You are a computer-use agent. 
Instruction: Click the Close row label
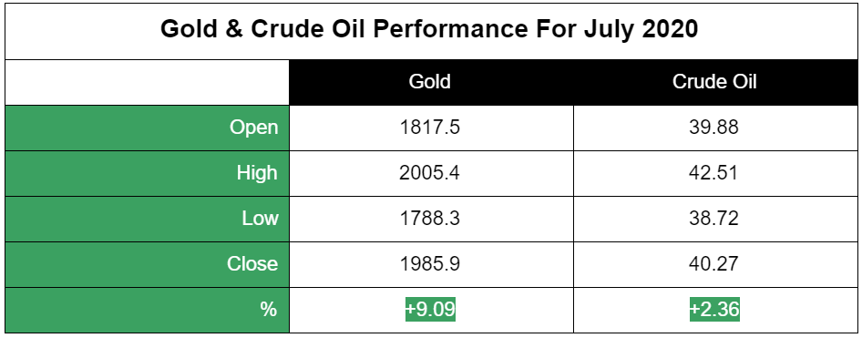click(252, 264)
